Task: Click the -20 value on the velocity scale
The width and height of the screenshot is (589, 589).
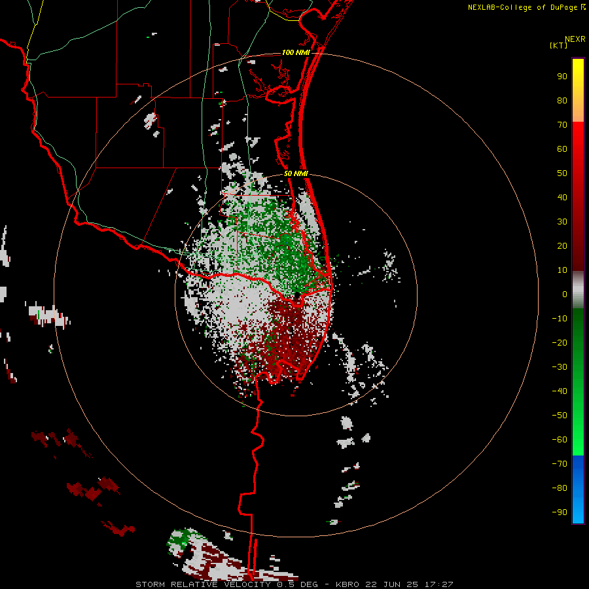Action: coord(560,343)
